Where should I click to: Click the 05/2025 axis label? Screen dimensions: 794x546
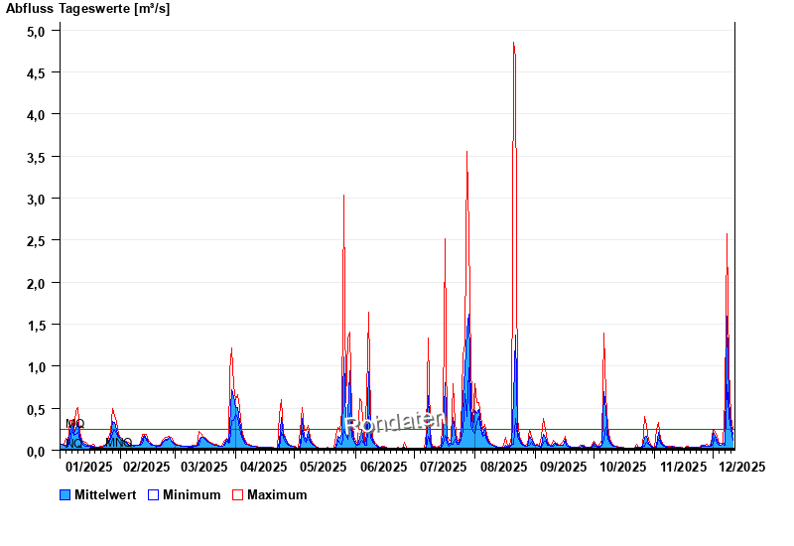tap(324, 467)
